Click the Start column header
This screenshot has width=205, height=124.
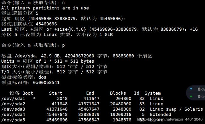click(56, 93)
